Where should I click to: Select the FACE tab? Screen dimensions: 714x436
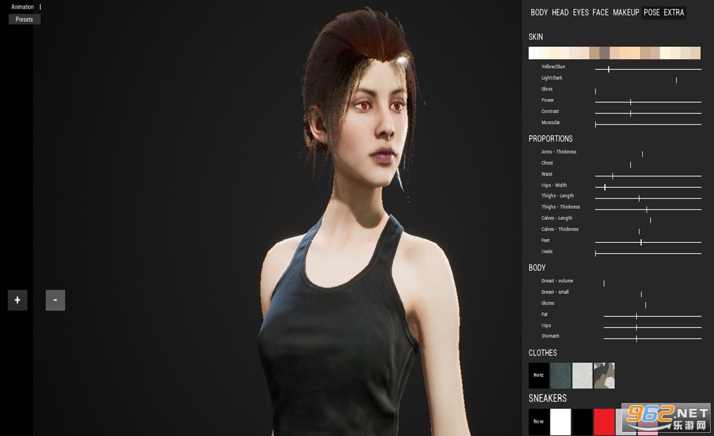click(600, 13)
